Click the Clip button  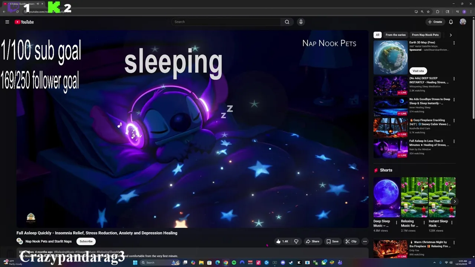pos(351,241)
